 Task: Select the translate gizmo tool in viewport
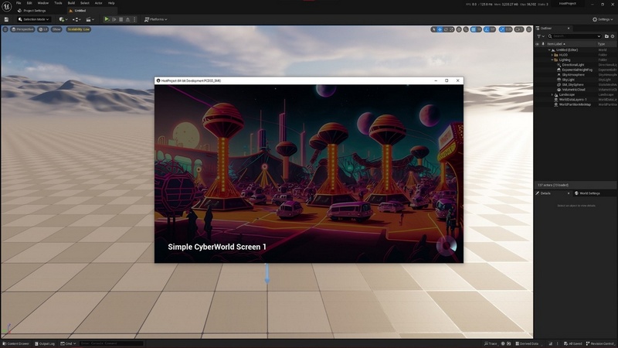click(440, 29)
